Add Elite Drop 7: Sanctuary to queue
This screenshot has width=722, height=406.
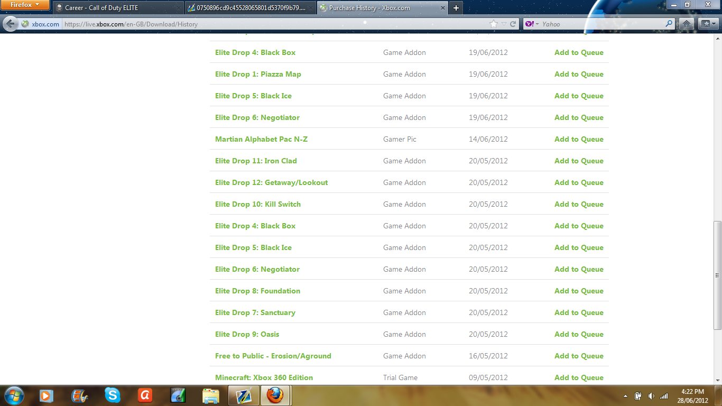[x=579, y=312]
